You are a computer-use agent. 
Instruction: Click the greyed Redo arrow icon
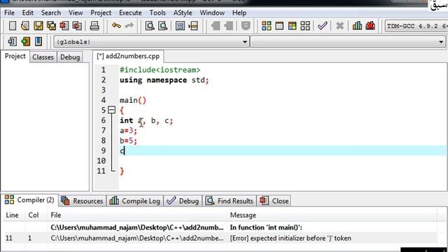coord(129,26)
